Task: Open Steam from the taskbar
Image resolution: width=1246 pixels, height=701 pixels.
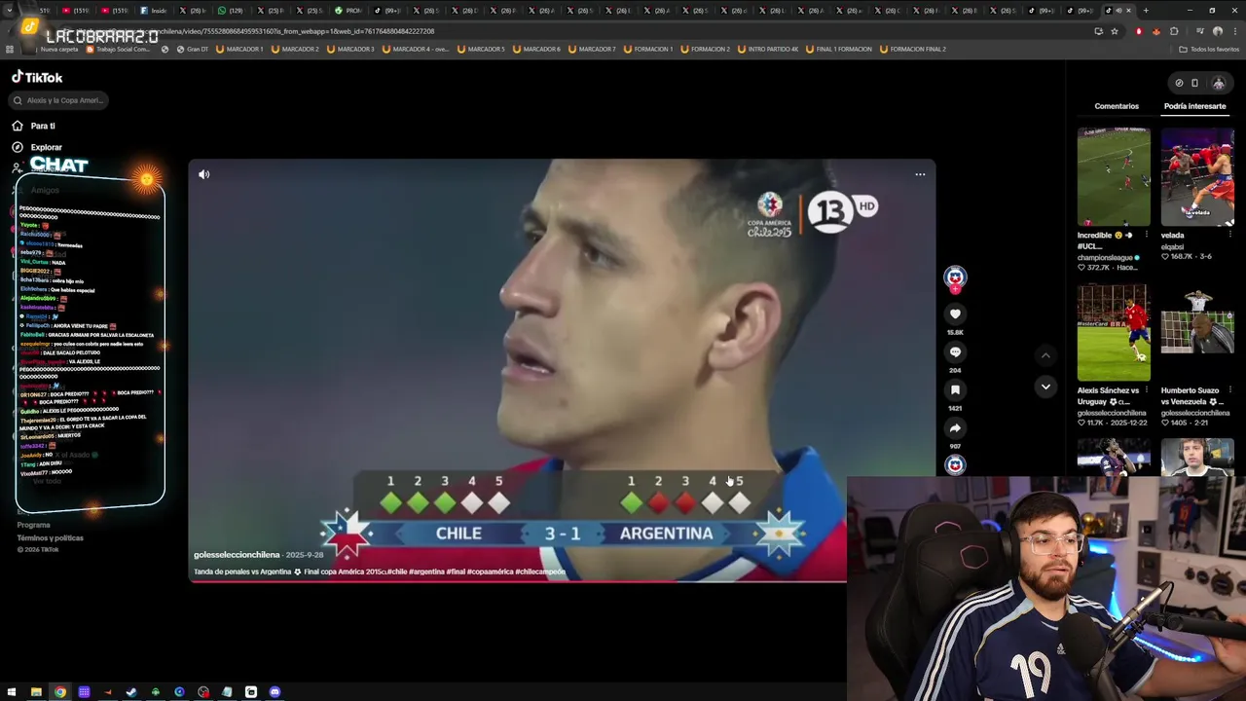Action: [x=131, y=692]
